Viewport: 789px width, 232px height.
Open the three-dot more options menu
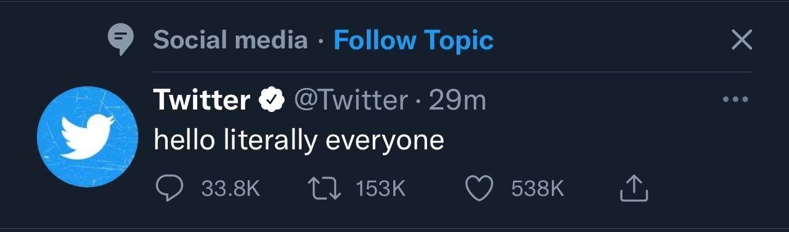(x=735, y=99)
